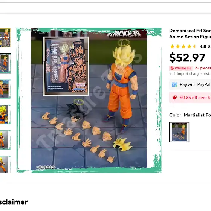Click the Demoniacal Fit product title
211x211 pixels.
(190, 34)
